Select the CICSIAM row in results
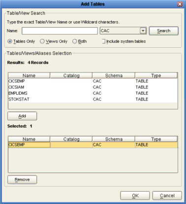This screenshot has height=204, width=186. coord(93,87)
